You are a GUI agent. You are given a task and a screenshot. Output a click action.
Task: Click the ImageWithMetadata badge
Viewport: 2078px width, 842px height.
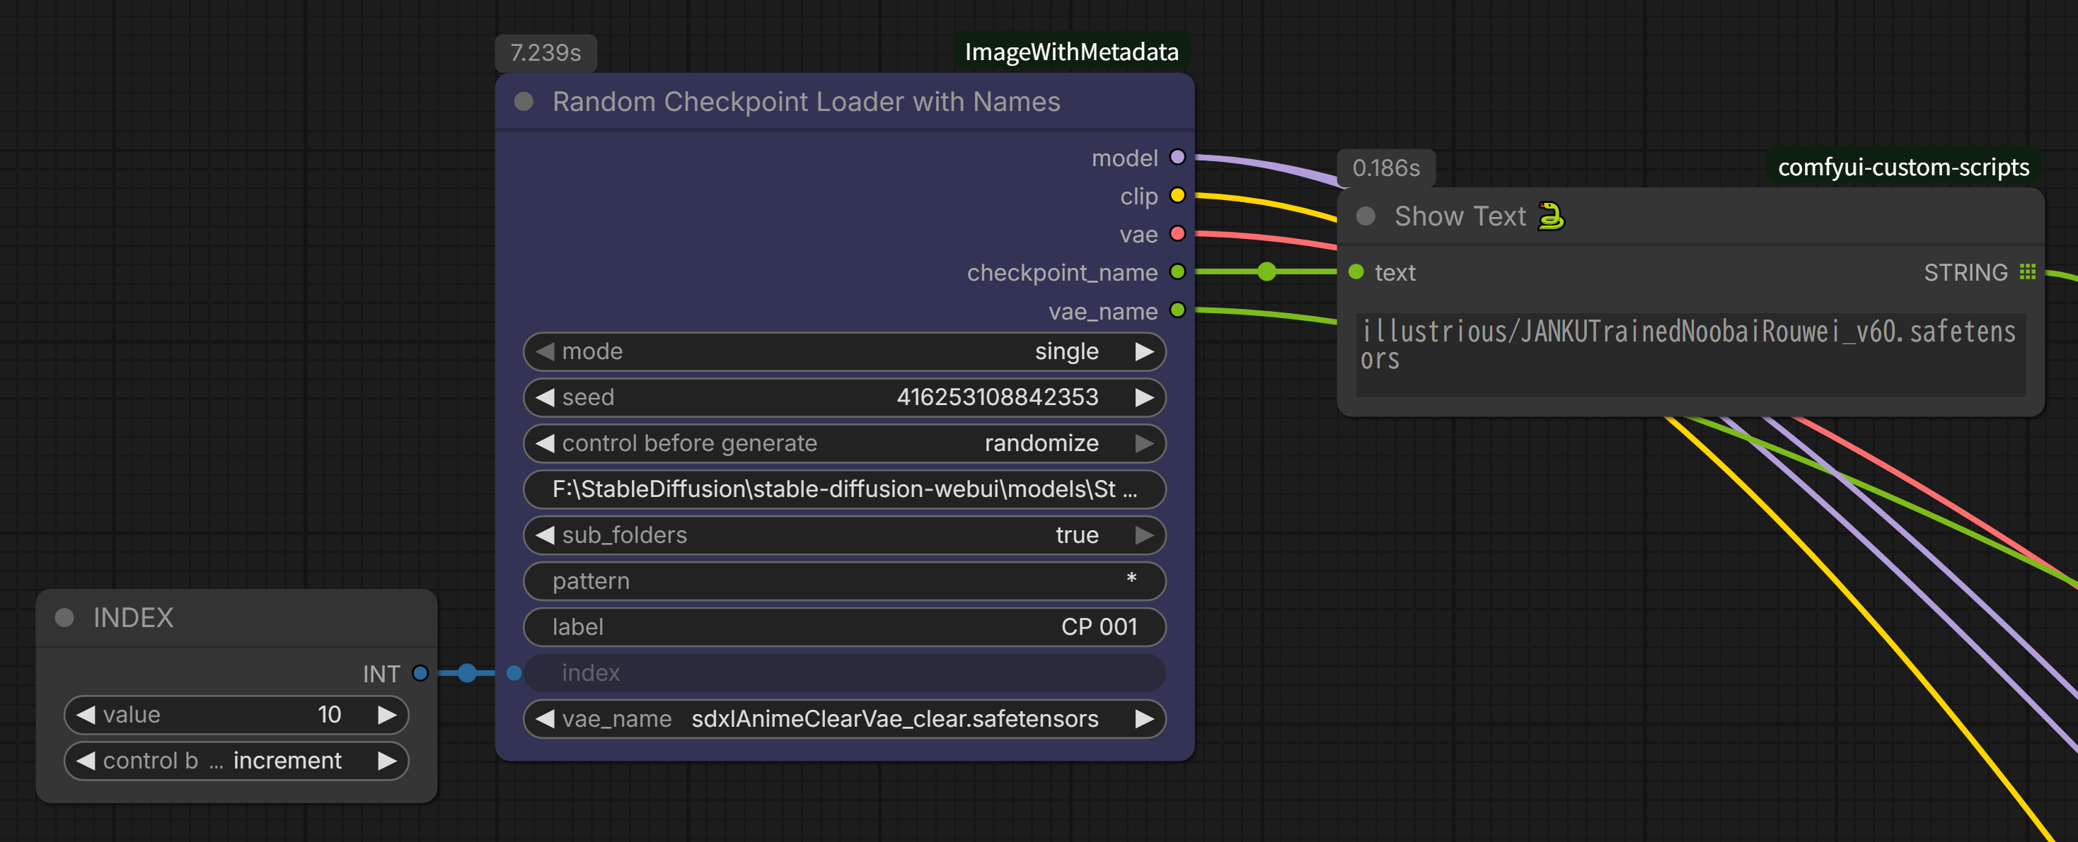(1071, 52)
